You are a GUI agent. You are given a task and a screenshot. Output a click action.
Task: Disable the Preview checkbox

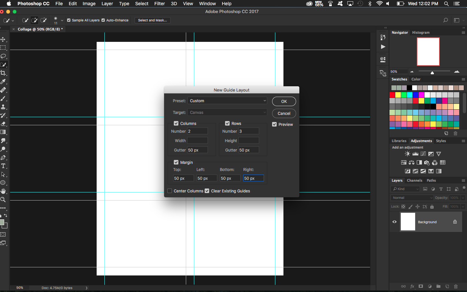274,124
